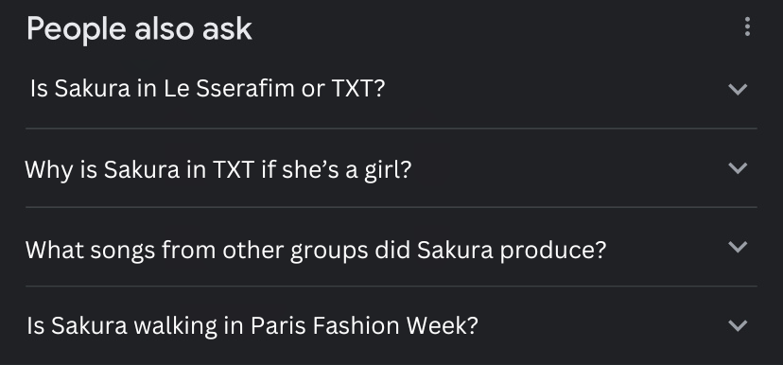Expand chevron beside Le Sserafim or TXT question
Image resolution: width=783 pixels, height=365 pixels.
click(x=738, y=90)
